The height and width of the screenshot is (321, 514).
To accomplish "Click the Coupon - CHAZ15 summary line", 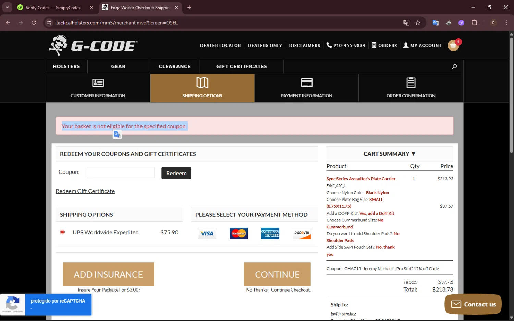I will [x=382, y=269].
